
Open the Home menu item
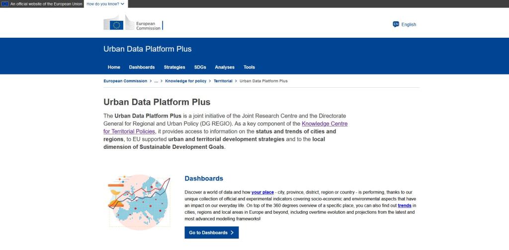coord(114,67)
